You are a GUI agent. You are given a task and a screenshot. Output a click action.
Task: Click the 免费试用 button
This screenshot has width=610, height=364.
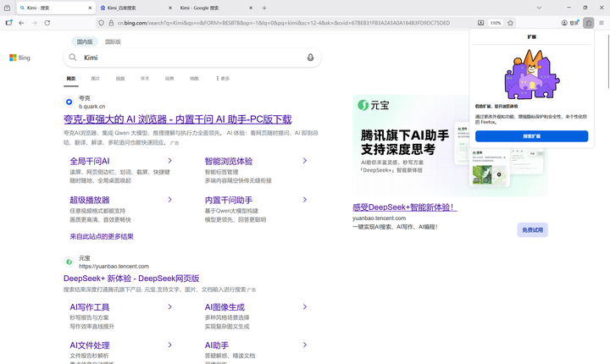(x=533, y=230)
